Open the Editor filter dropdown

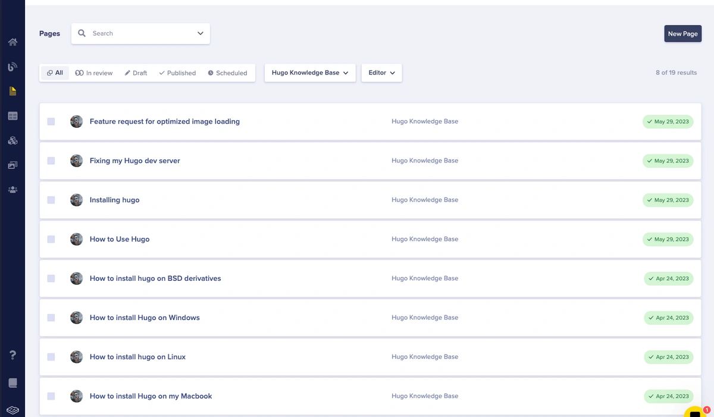pos(381,73)
